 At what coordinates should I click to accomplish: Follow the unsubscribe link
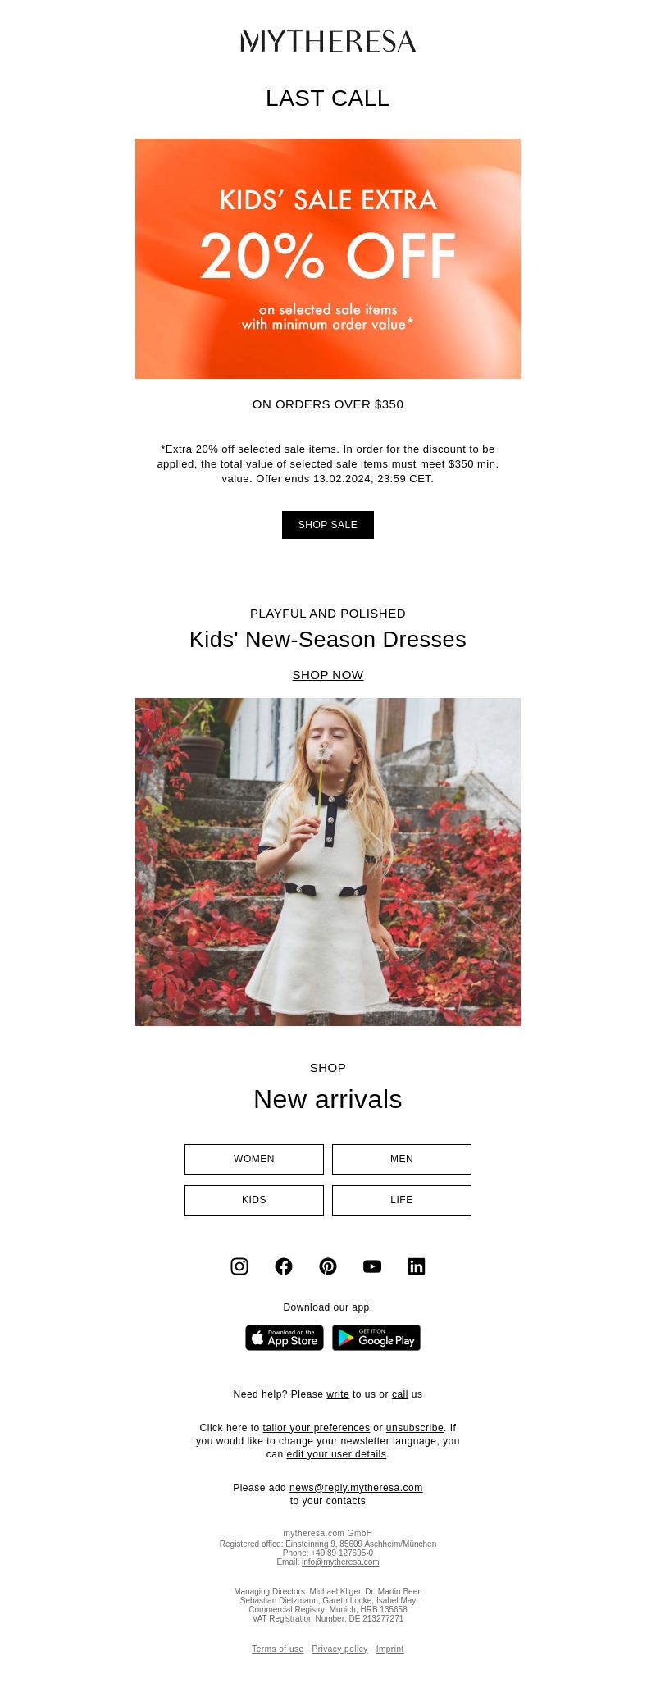click(415, 1428)
